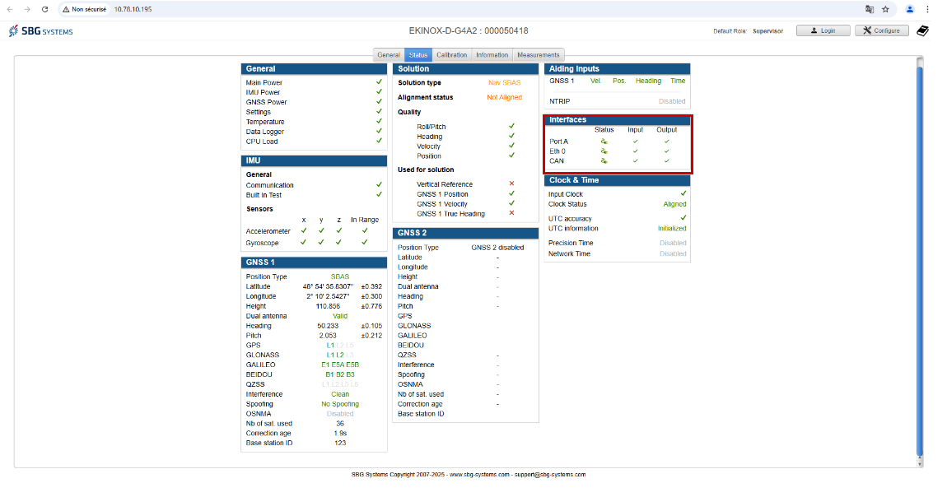Viewport: 947px width, 497px height.
Task: Open the Measurements tab
Action: (538, 55)
